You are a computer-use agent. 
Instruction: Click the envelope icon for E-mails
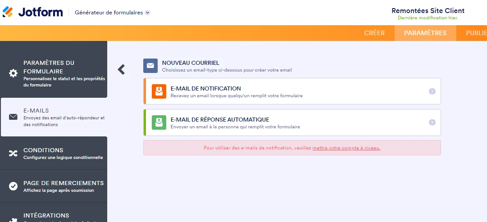click(13, 117)
